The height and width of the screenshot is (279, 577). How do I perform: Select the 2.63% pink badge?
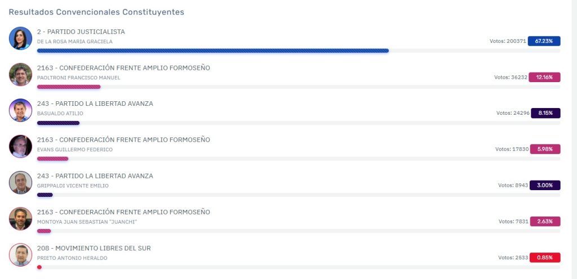545,222
